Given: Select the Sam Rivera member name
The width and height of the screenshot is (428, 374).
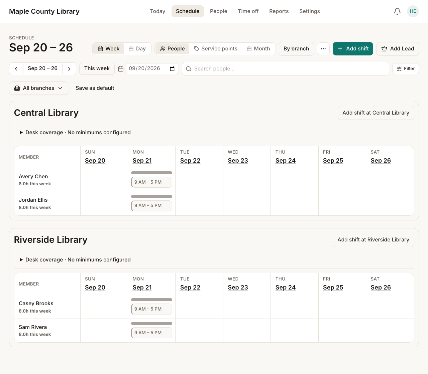Looking at the screenshot, I should pyautogui.click(x=33, y=327).
